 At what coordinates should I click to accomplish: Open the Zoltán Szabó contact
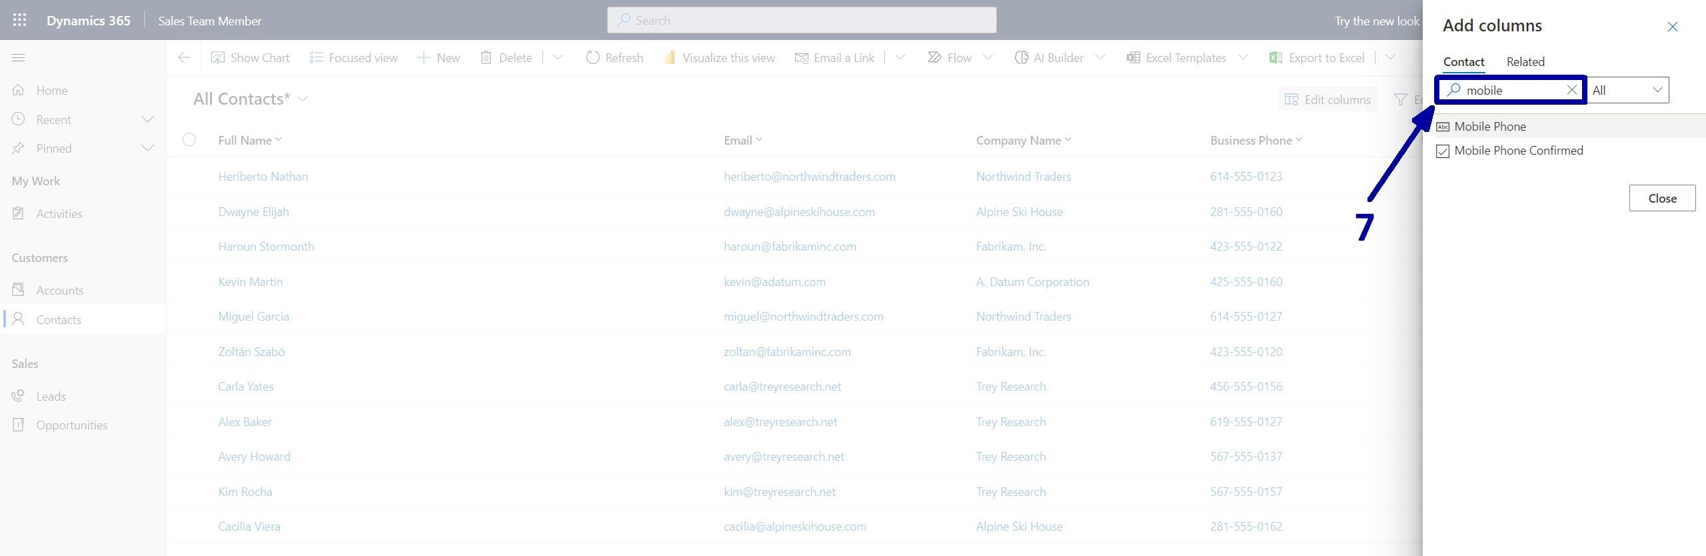pyautogui.click(x=251, y=352)
